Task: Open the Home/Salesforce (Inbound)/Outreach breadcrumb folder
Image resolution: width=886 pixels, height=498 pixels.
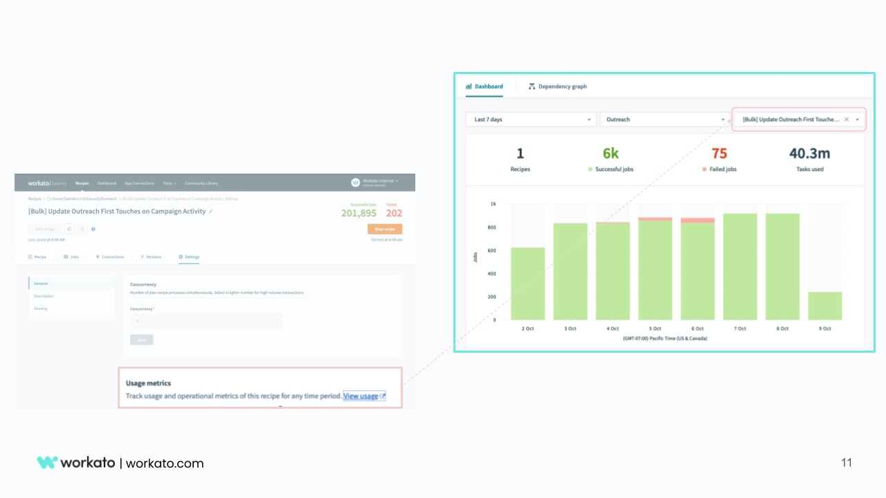Action: click(x=82, y=199)
